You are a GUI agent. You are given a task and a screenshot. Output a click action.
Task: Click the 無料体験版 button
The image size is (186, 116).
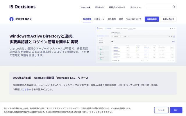[x=152, y=19]
